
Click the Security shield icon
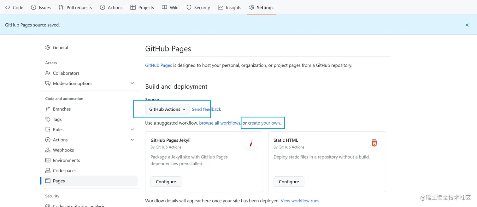pyautogui.click(x=189, y=7)
